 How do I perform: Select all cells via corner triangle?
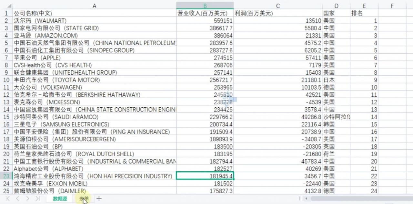[9, 6]
